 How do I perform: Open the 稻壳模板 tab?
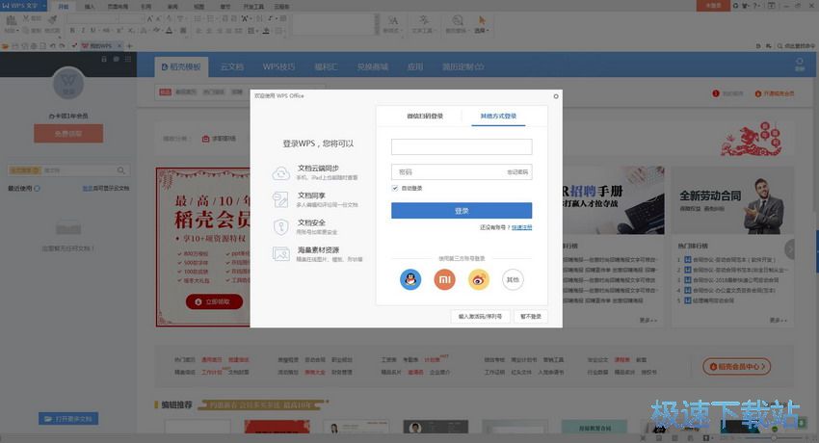click(181, 66)
